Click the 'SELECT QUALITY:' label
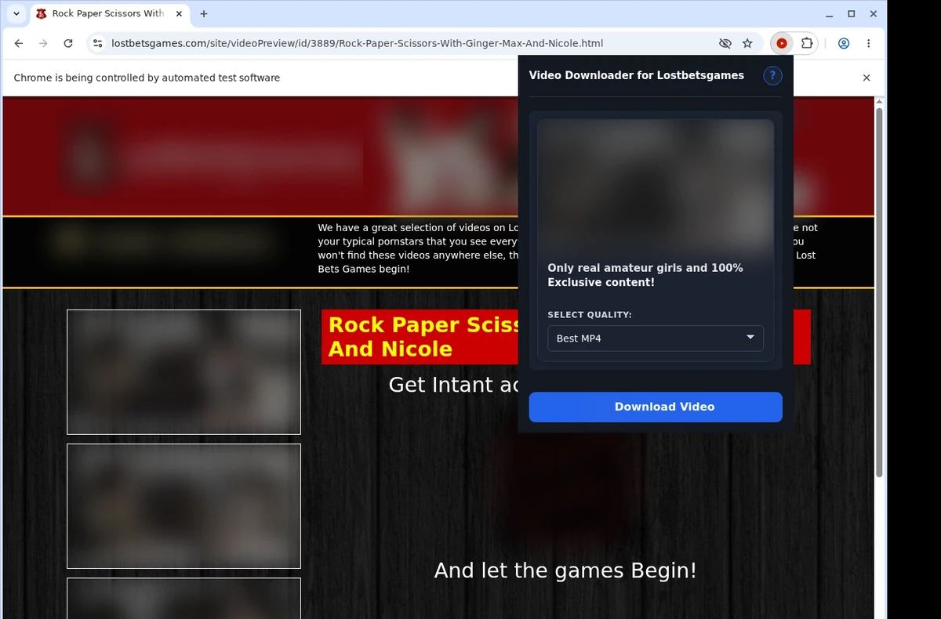Image resolution: width=941 pixels, height=619 pixels. click(590, 315)
